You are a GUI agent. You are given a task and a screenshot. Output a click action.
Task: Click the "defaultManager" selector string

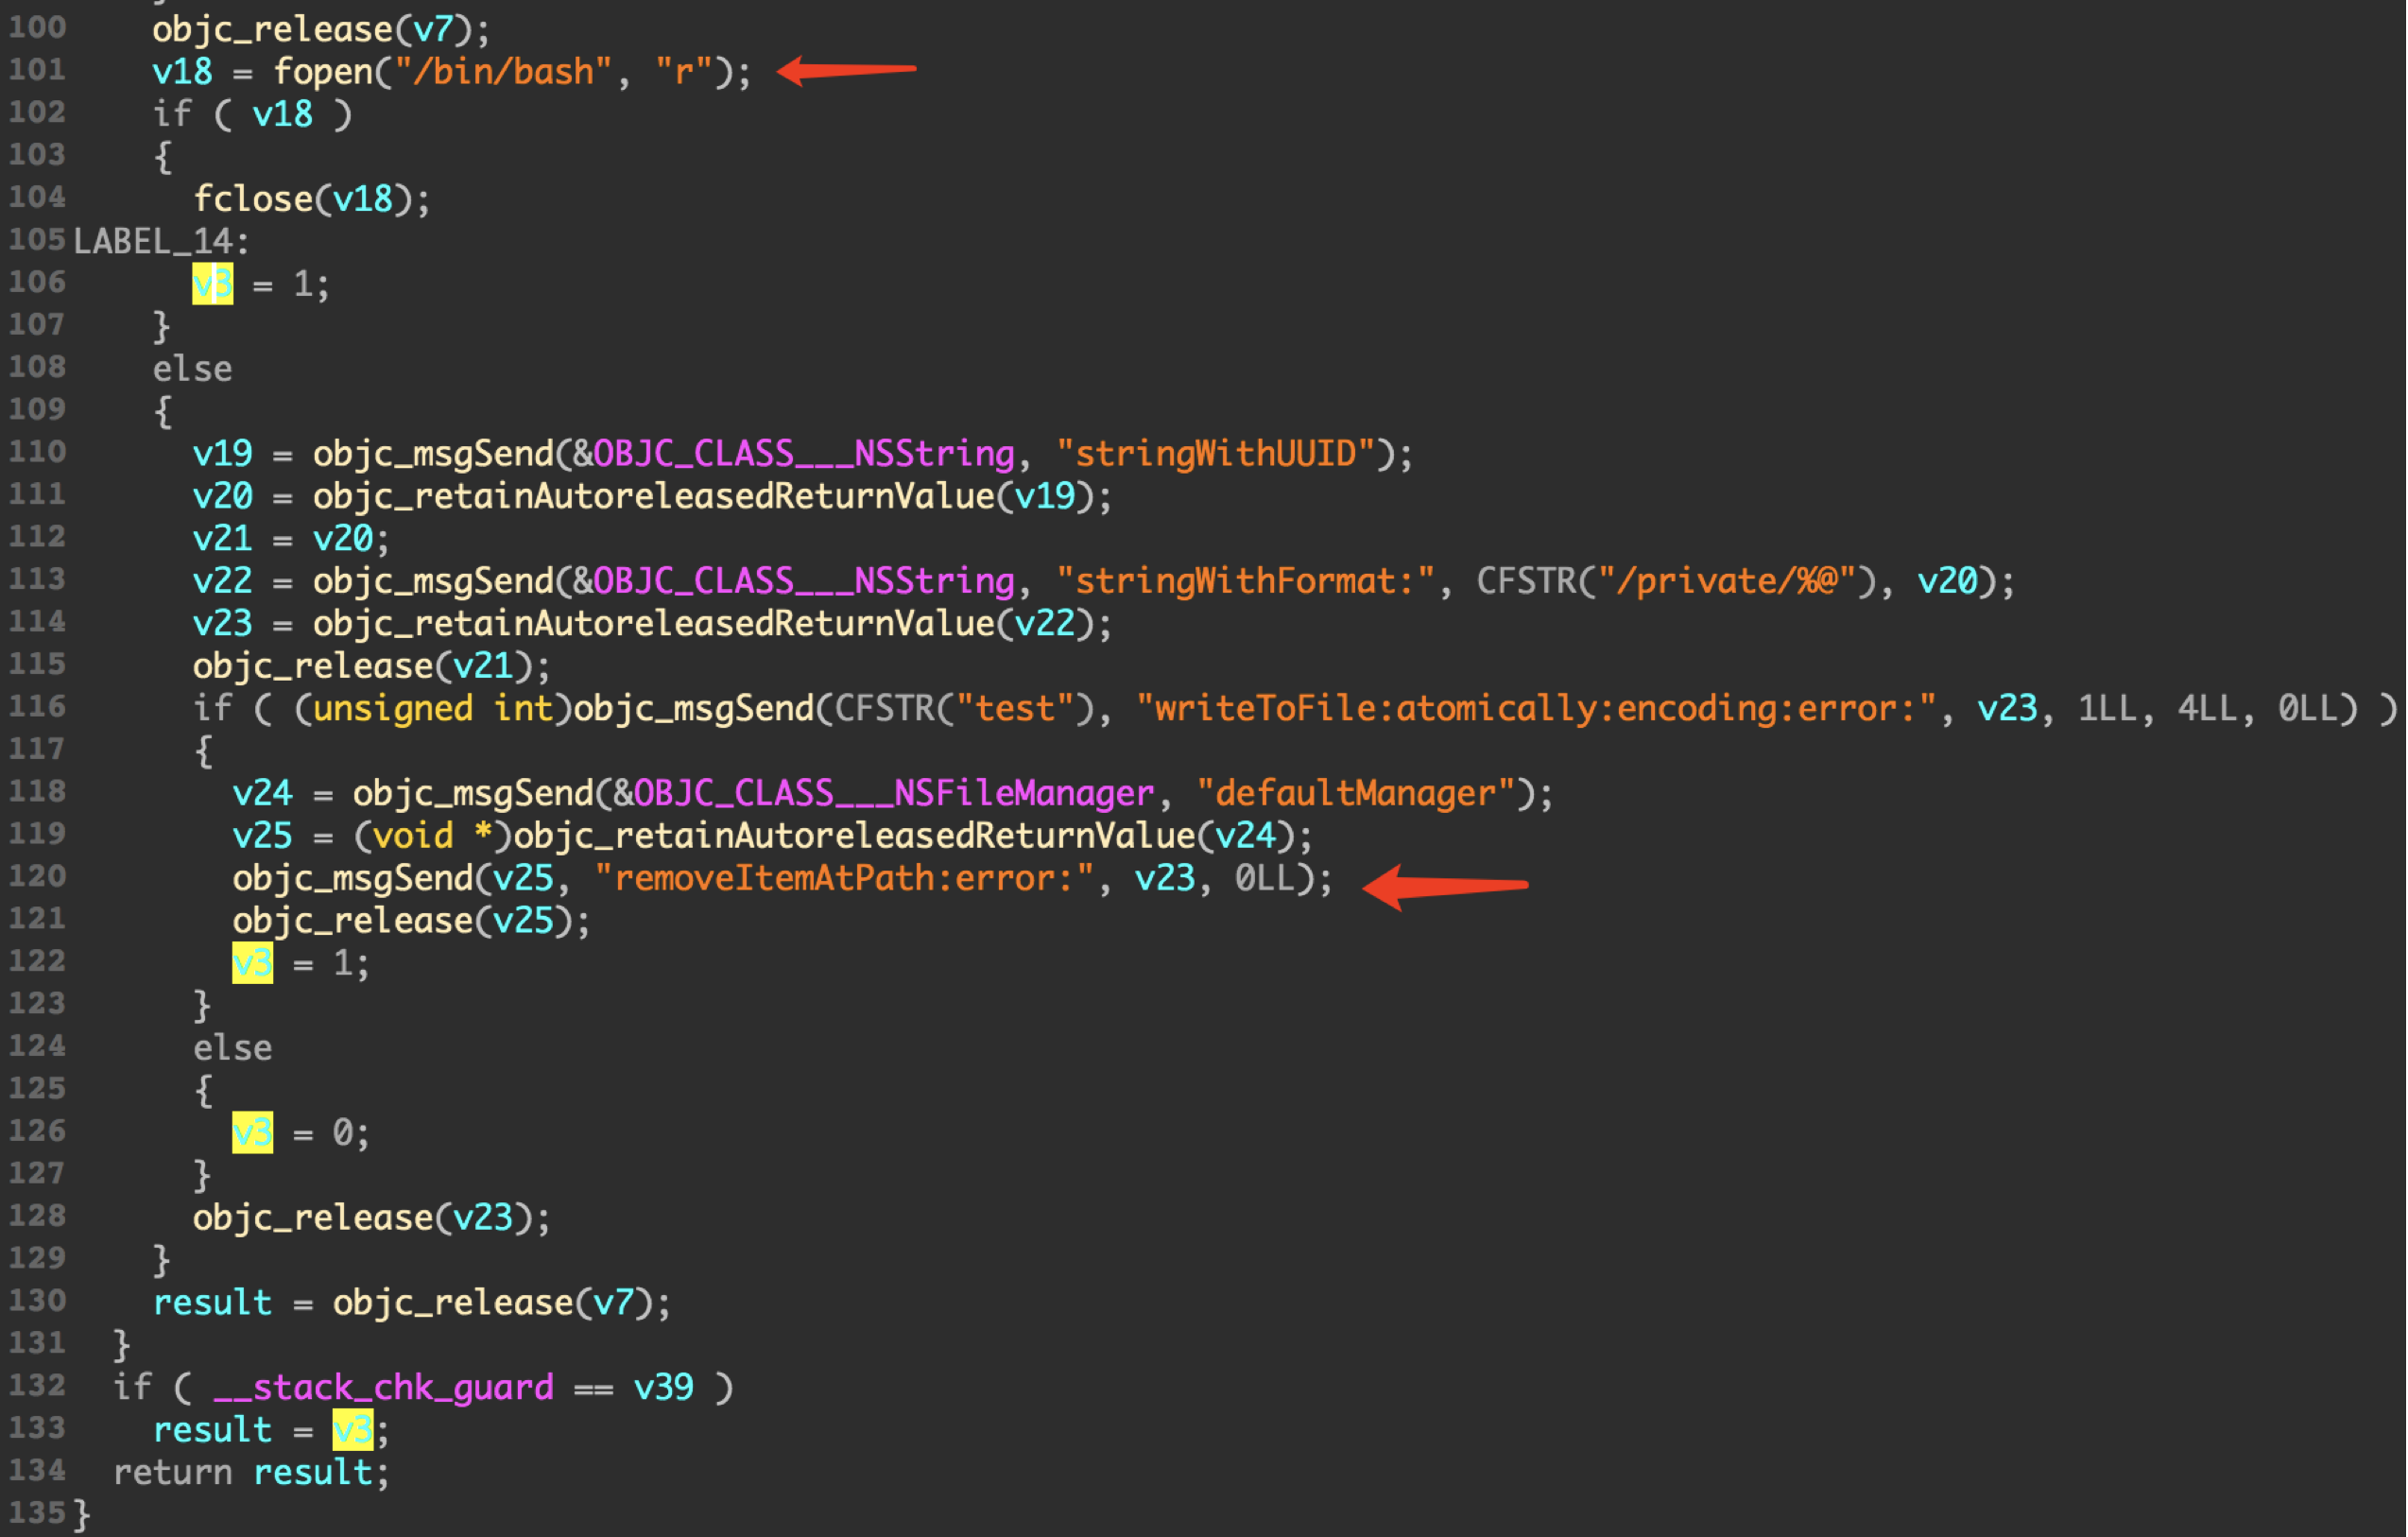tap(1355, 793)
